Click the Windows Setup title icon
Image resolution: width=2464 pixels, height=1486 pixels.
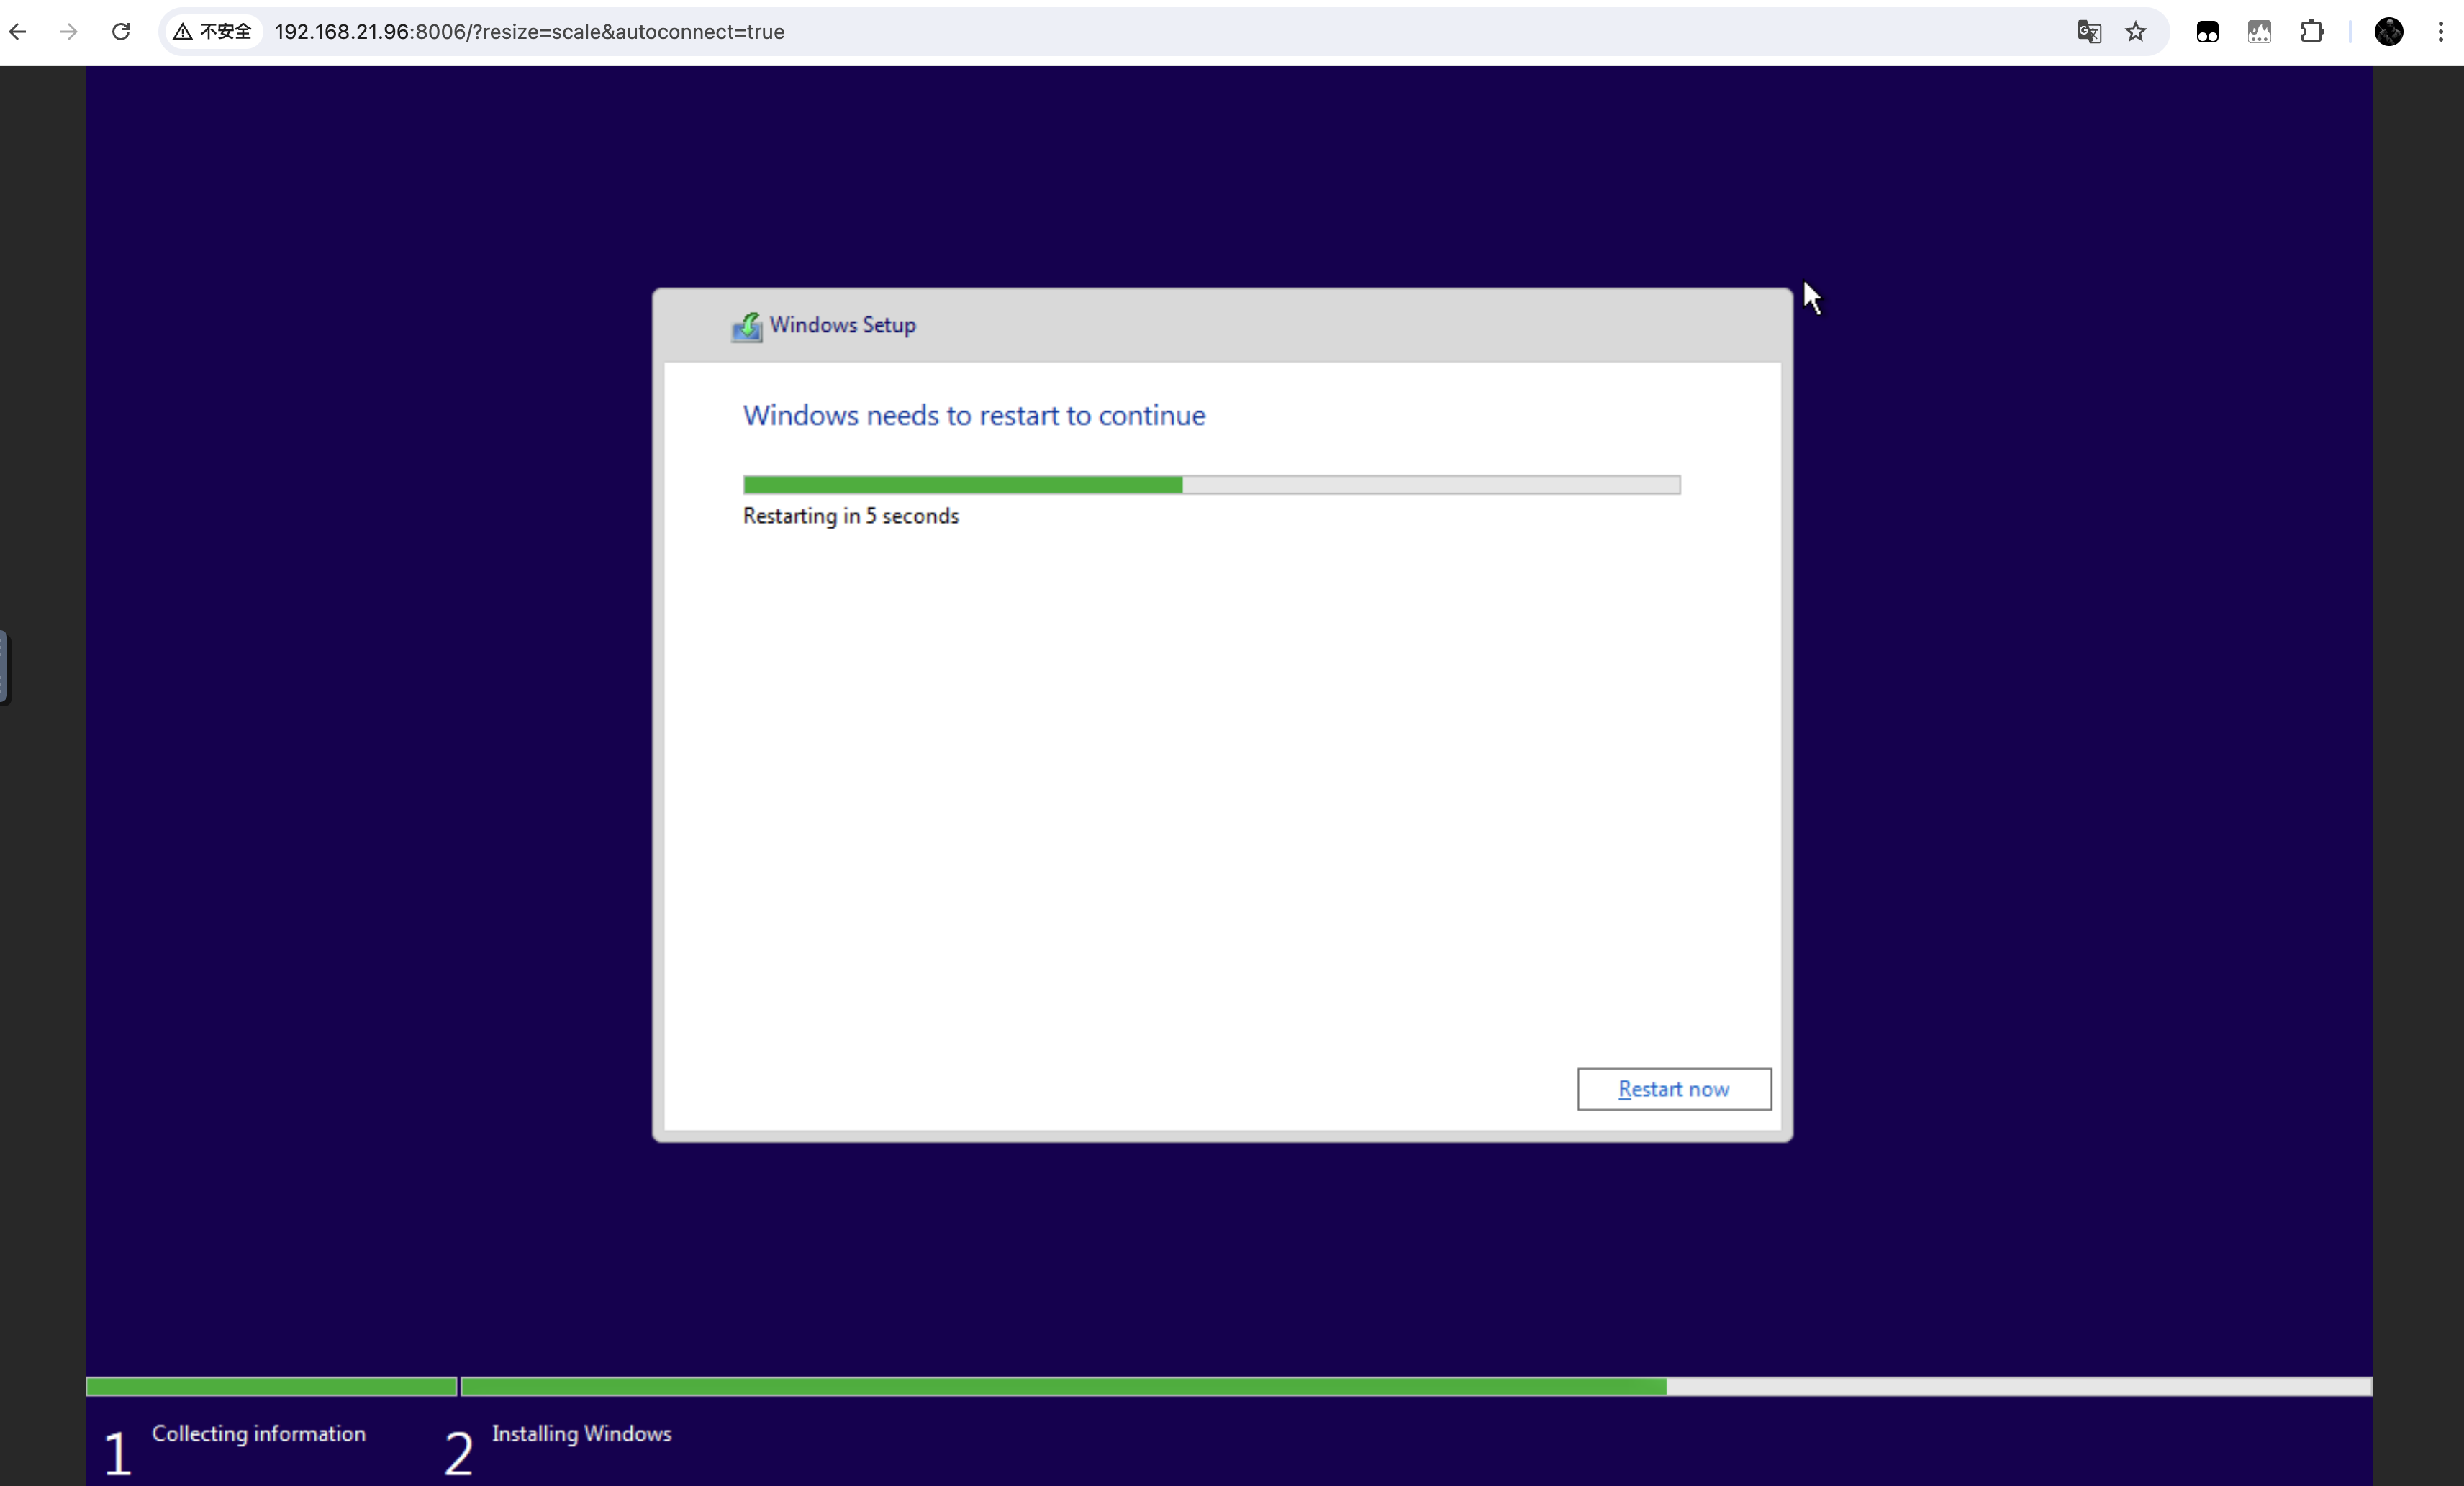click(x=746, y=326)
